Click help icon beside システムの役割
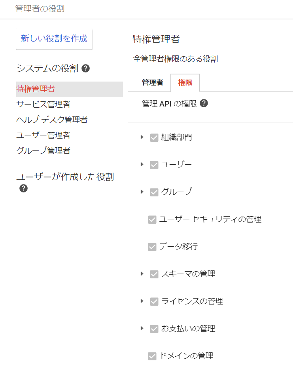This screenshot has height=392, width=293. [85, 69]
